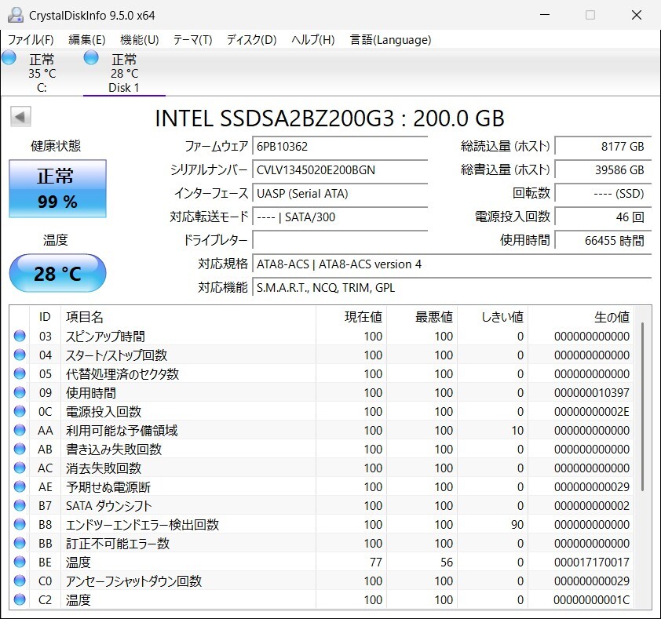
Task: Select the Disk 1 status orb
Action: [91, 58]
